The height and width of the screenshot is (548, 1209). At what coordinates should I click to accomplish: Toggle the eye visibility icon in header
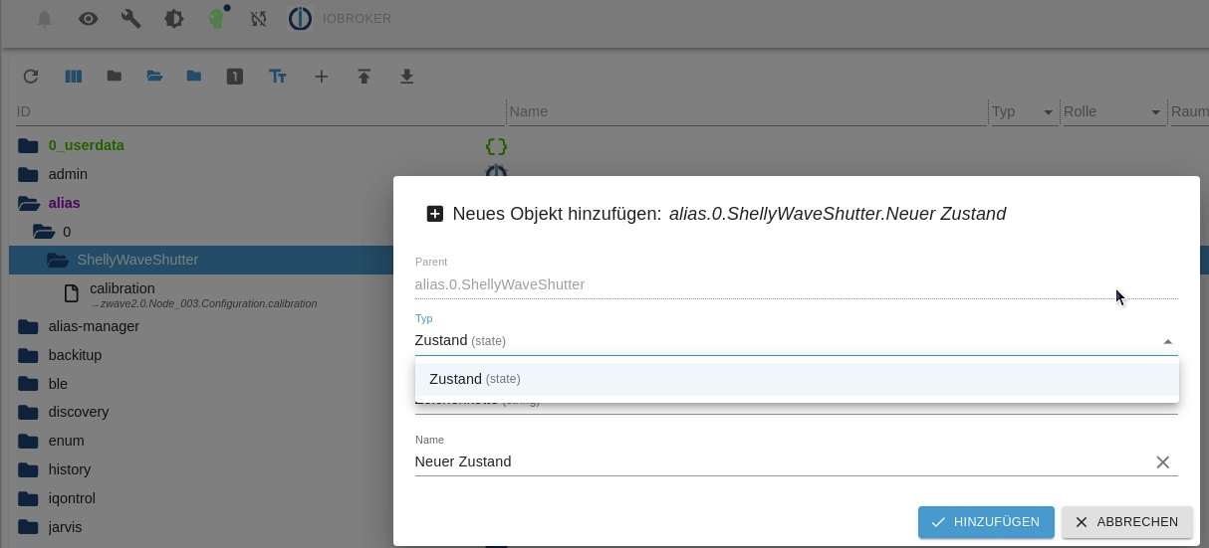[x=89, y=19]
